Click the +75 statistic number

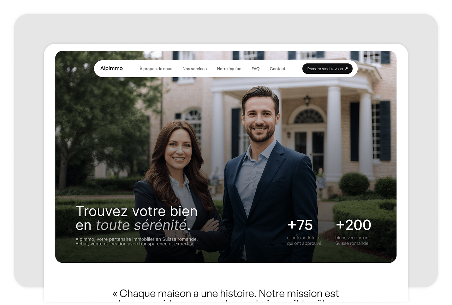click(300, 225)
